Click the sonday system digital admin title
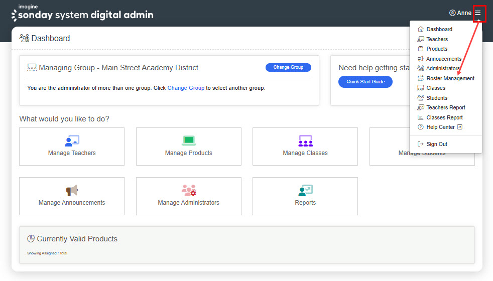 point(86,15)
